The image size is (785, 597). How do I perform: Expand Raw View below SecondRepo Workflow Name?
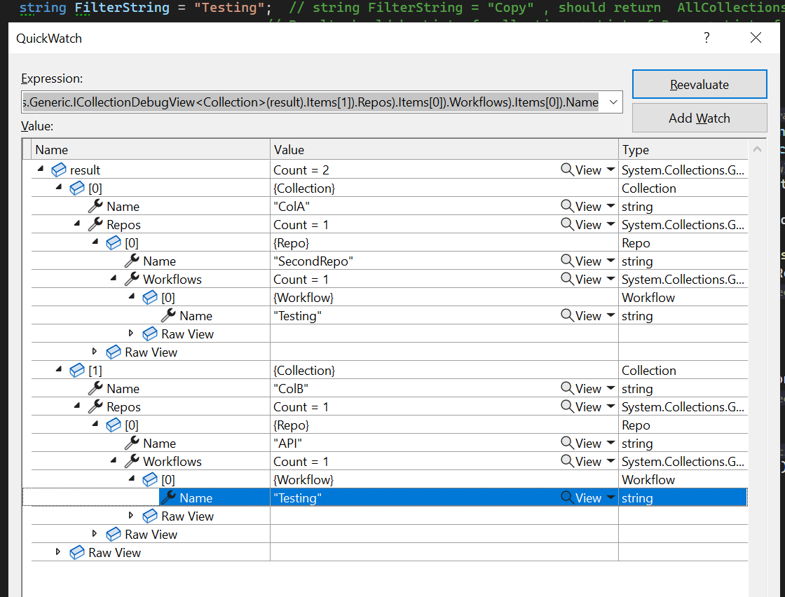pos(131,334)
